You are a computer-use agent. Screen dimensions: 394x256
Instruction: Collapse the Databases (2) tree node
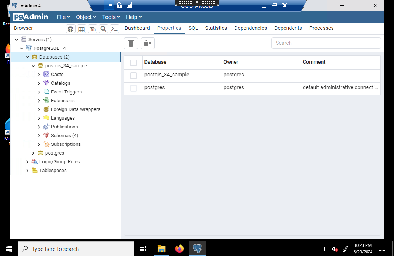(x=27, y=57)
